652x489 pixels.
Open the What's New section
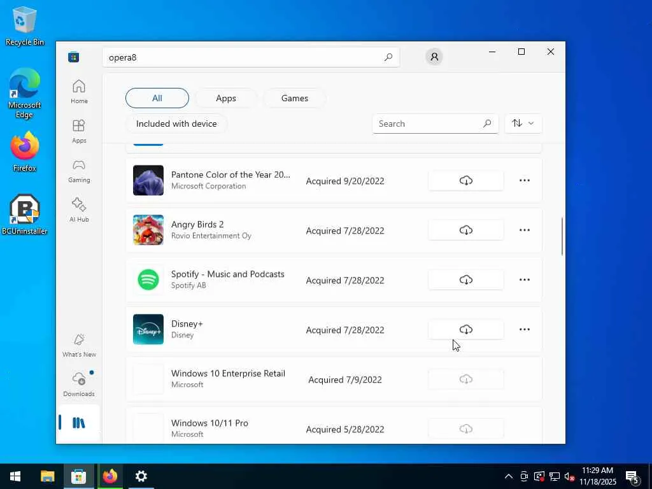79,346
